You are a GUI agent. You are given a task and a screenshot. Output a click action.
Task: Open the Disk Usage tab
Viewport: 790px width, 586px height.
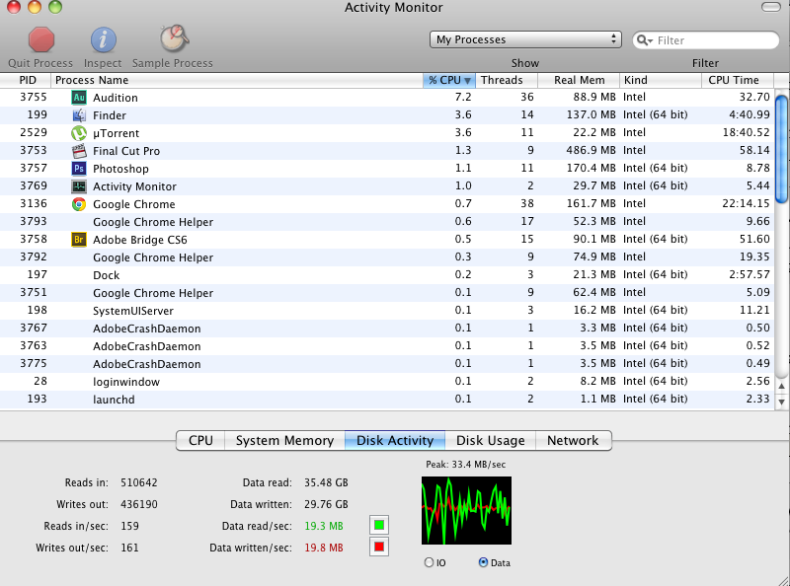pyautogui.click(x=490, y=441)
